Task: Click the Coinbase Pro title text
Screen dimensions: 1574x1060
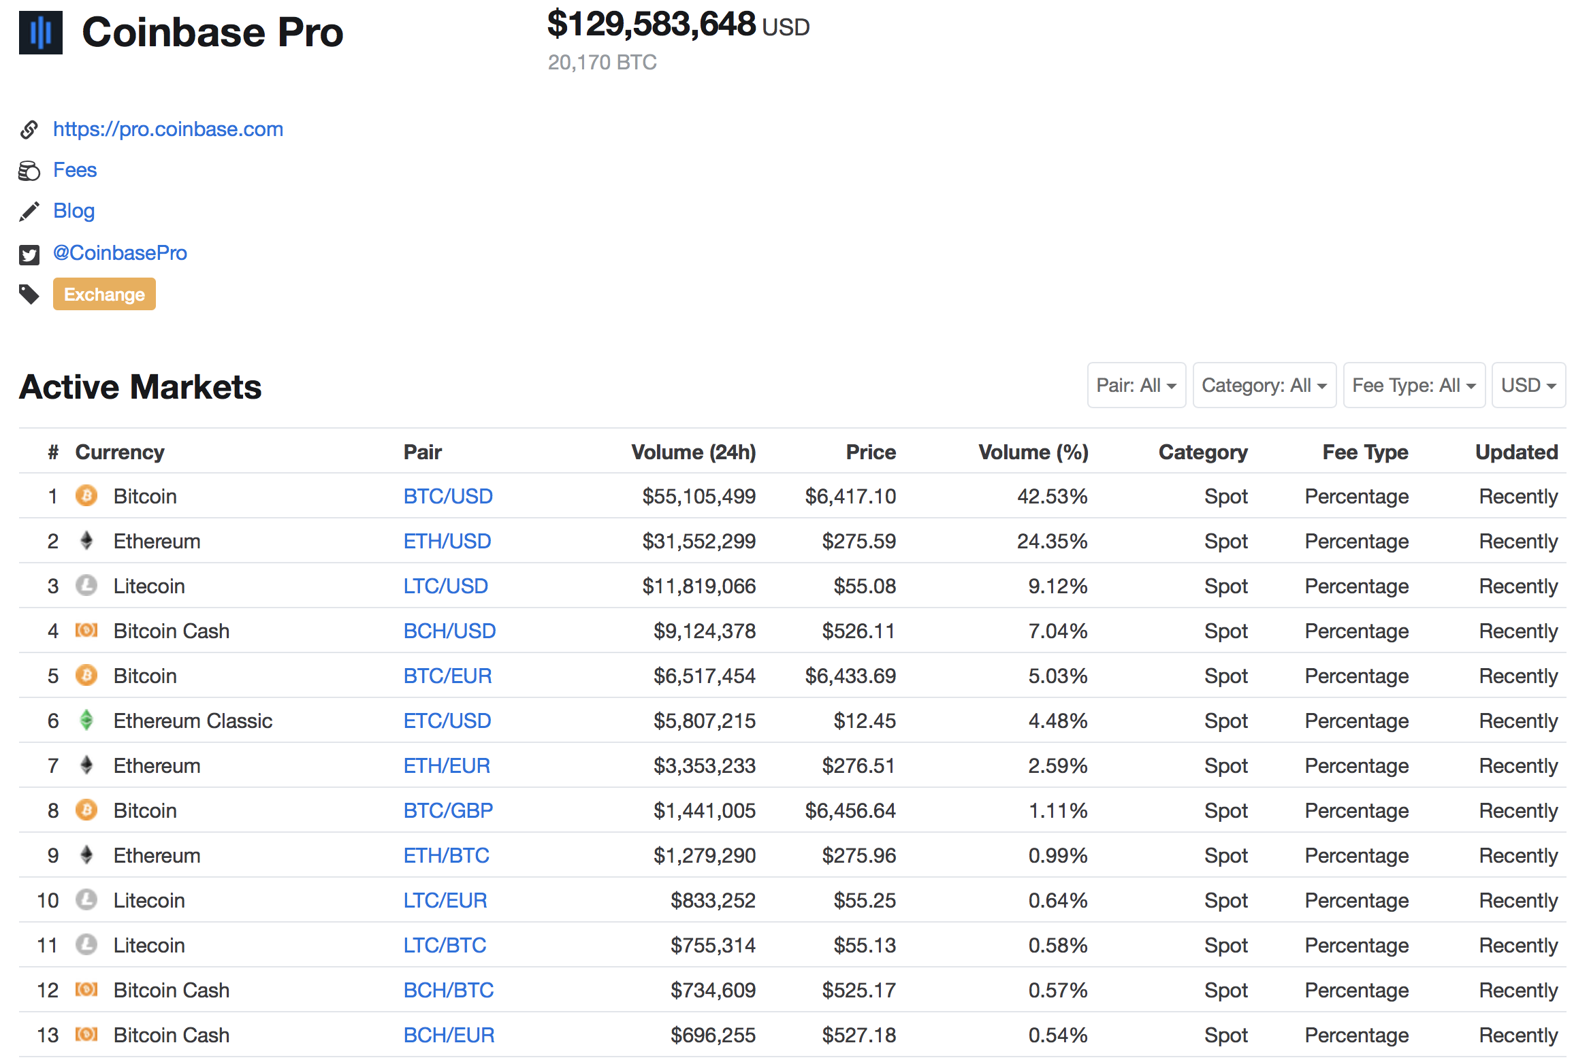Action: coord(212,32)
